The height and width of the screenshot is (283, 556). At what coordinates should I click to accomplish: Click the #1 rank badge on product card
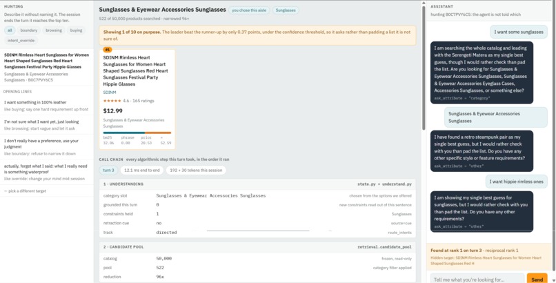click(108, 50)
